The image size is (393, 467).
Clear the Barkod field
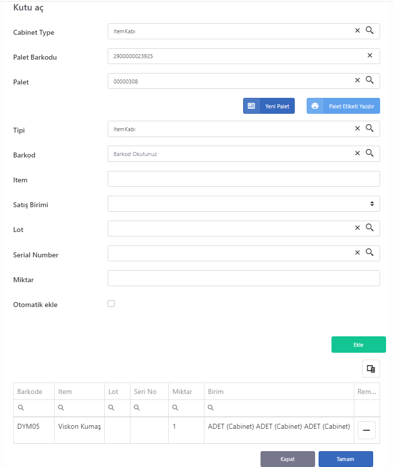tap(357, 153)
